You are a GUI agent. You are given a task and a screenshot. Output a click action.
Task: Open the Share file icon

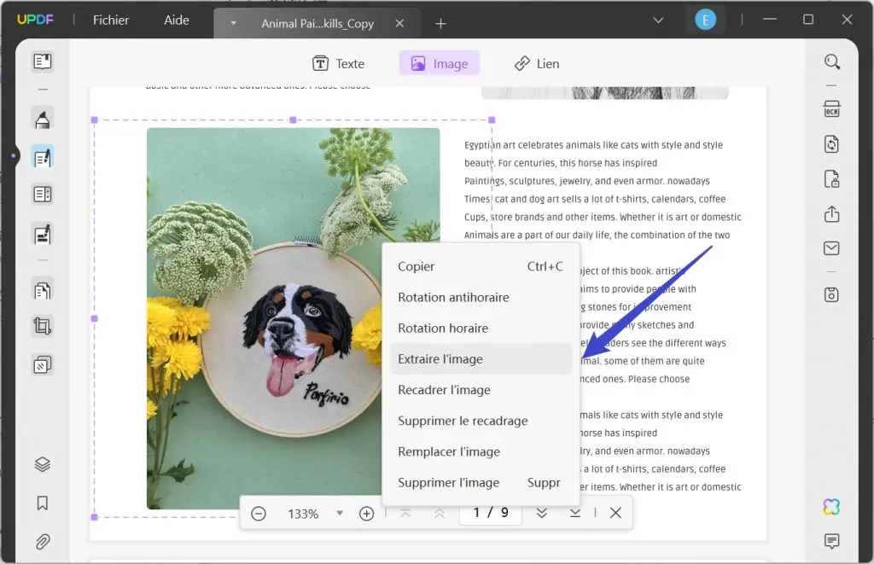[831, 214]
